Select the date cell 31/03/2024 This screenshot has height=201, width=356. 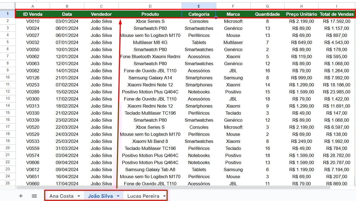pyautogui.click(x=67, y=148)
